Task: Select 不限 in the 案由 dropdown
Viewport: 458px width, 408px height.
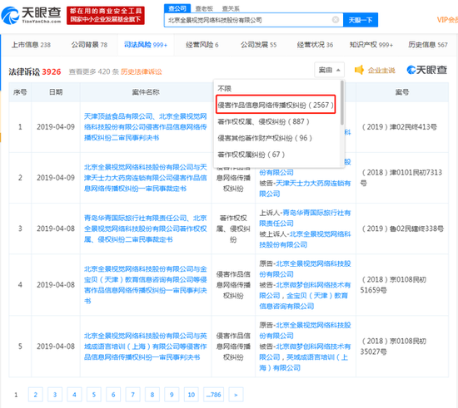Action: point(224,88)
